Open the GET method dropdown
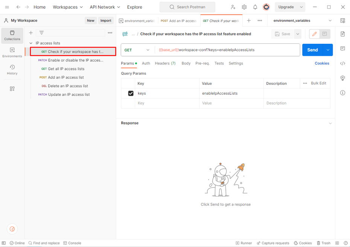This screenshot has height=247, width=350. coord(137,50)
